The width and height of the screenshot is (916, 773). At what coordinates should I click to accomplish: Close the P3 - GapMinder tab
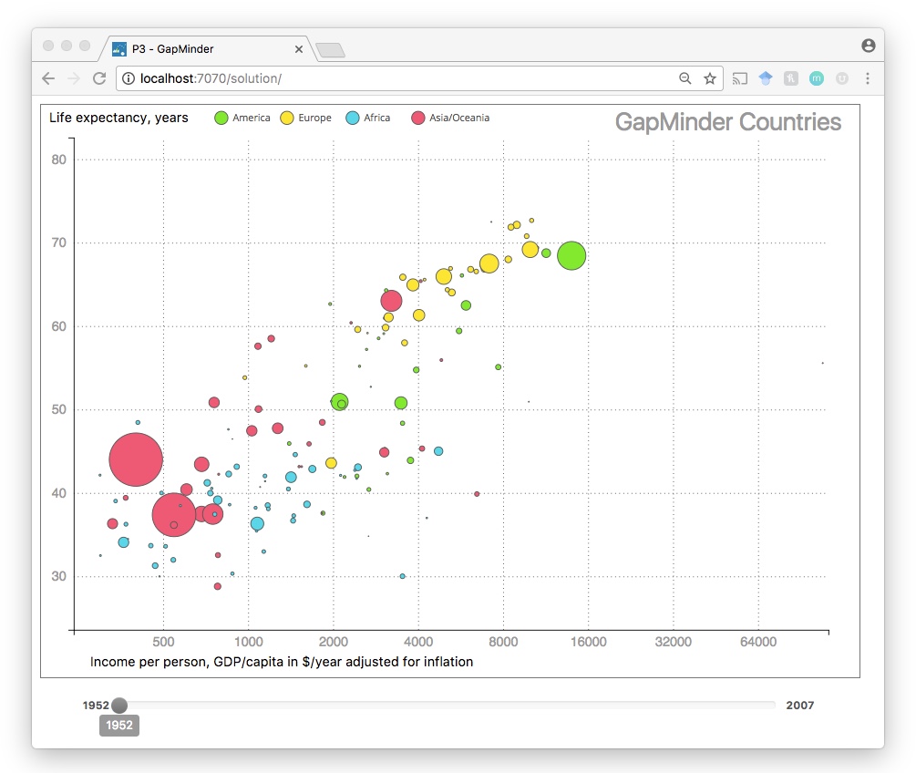coord(298,49)
